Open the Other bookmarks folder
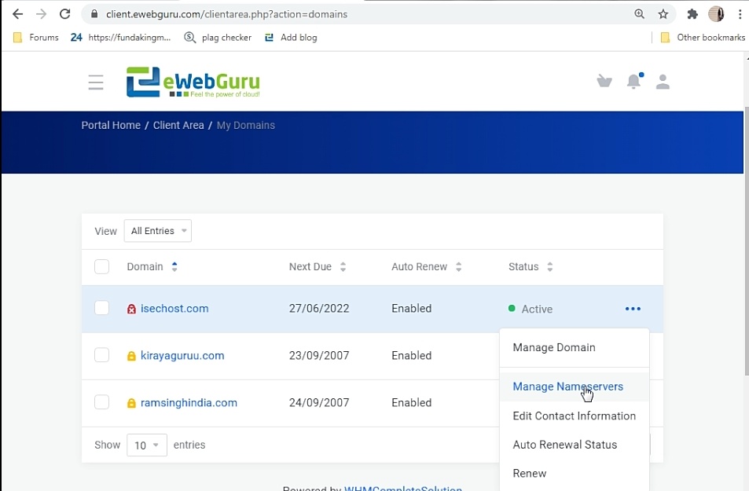The width and height of the screenshot is (749, 491). [702, 37]
